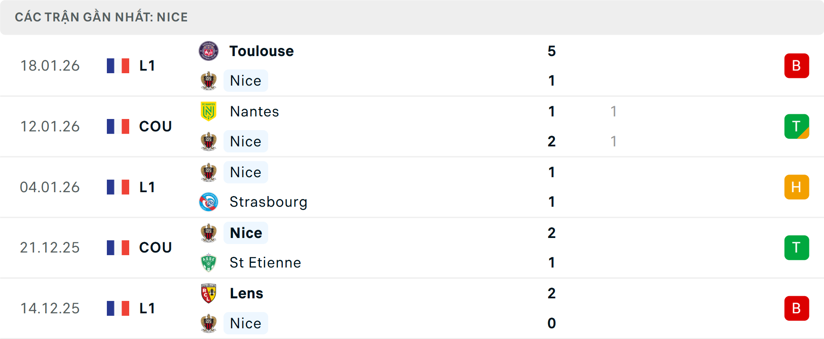Open the St Etienne team link
The image size is (824, 339).
click(265, 262)
